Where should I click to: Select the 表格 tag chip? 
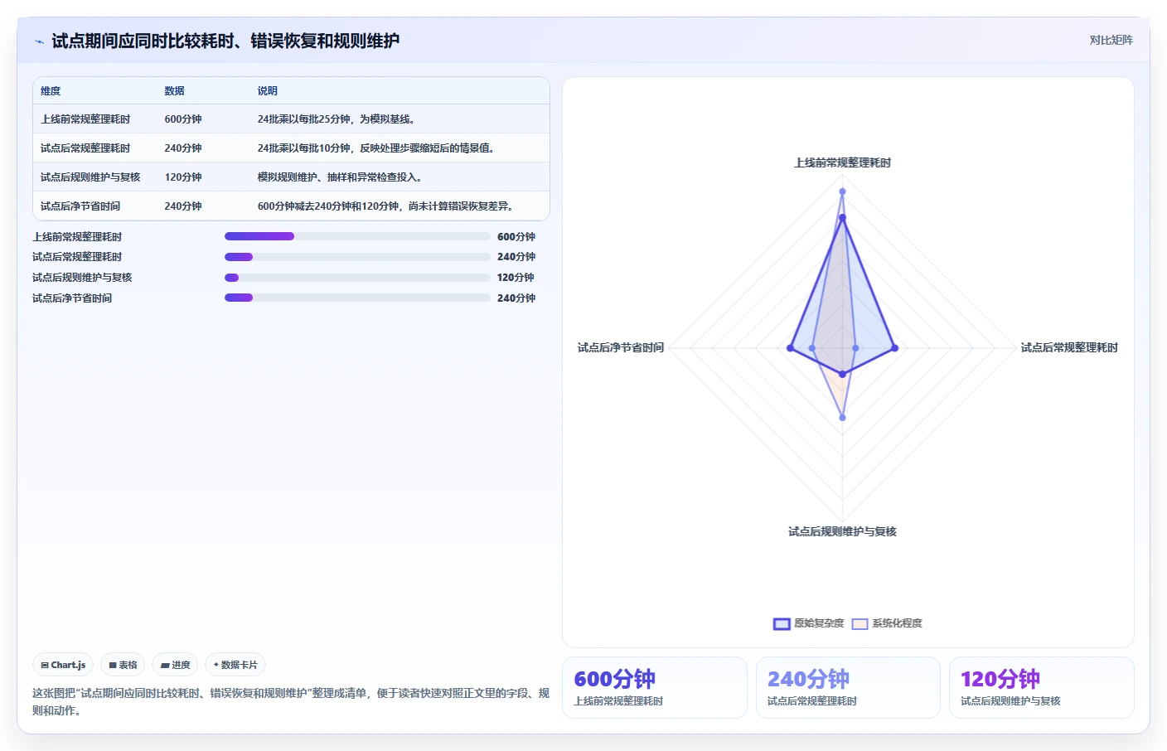(x=123, y=665)
